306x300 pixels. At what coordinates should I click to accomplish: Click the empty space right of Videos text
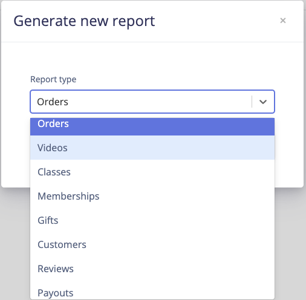[171, 148]
